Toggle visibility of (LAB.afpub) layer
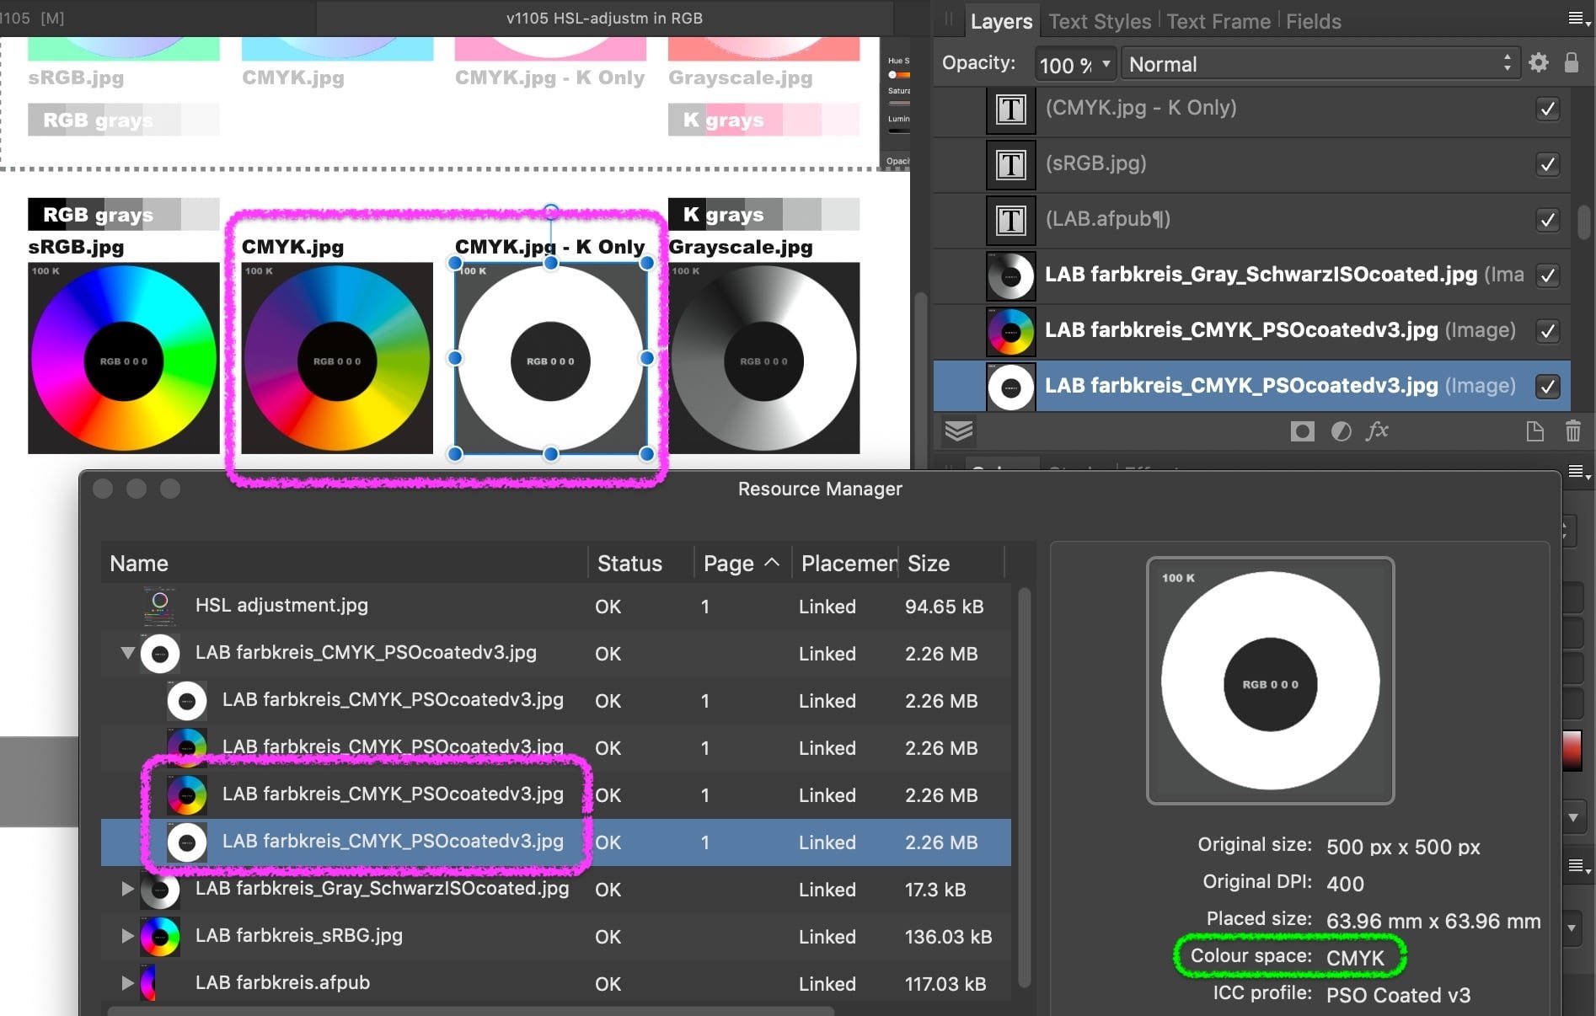This screenshot has height=1016, width=1596. pos(1547,220)
